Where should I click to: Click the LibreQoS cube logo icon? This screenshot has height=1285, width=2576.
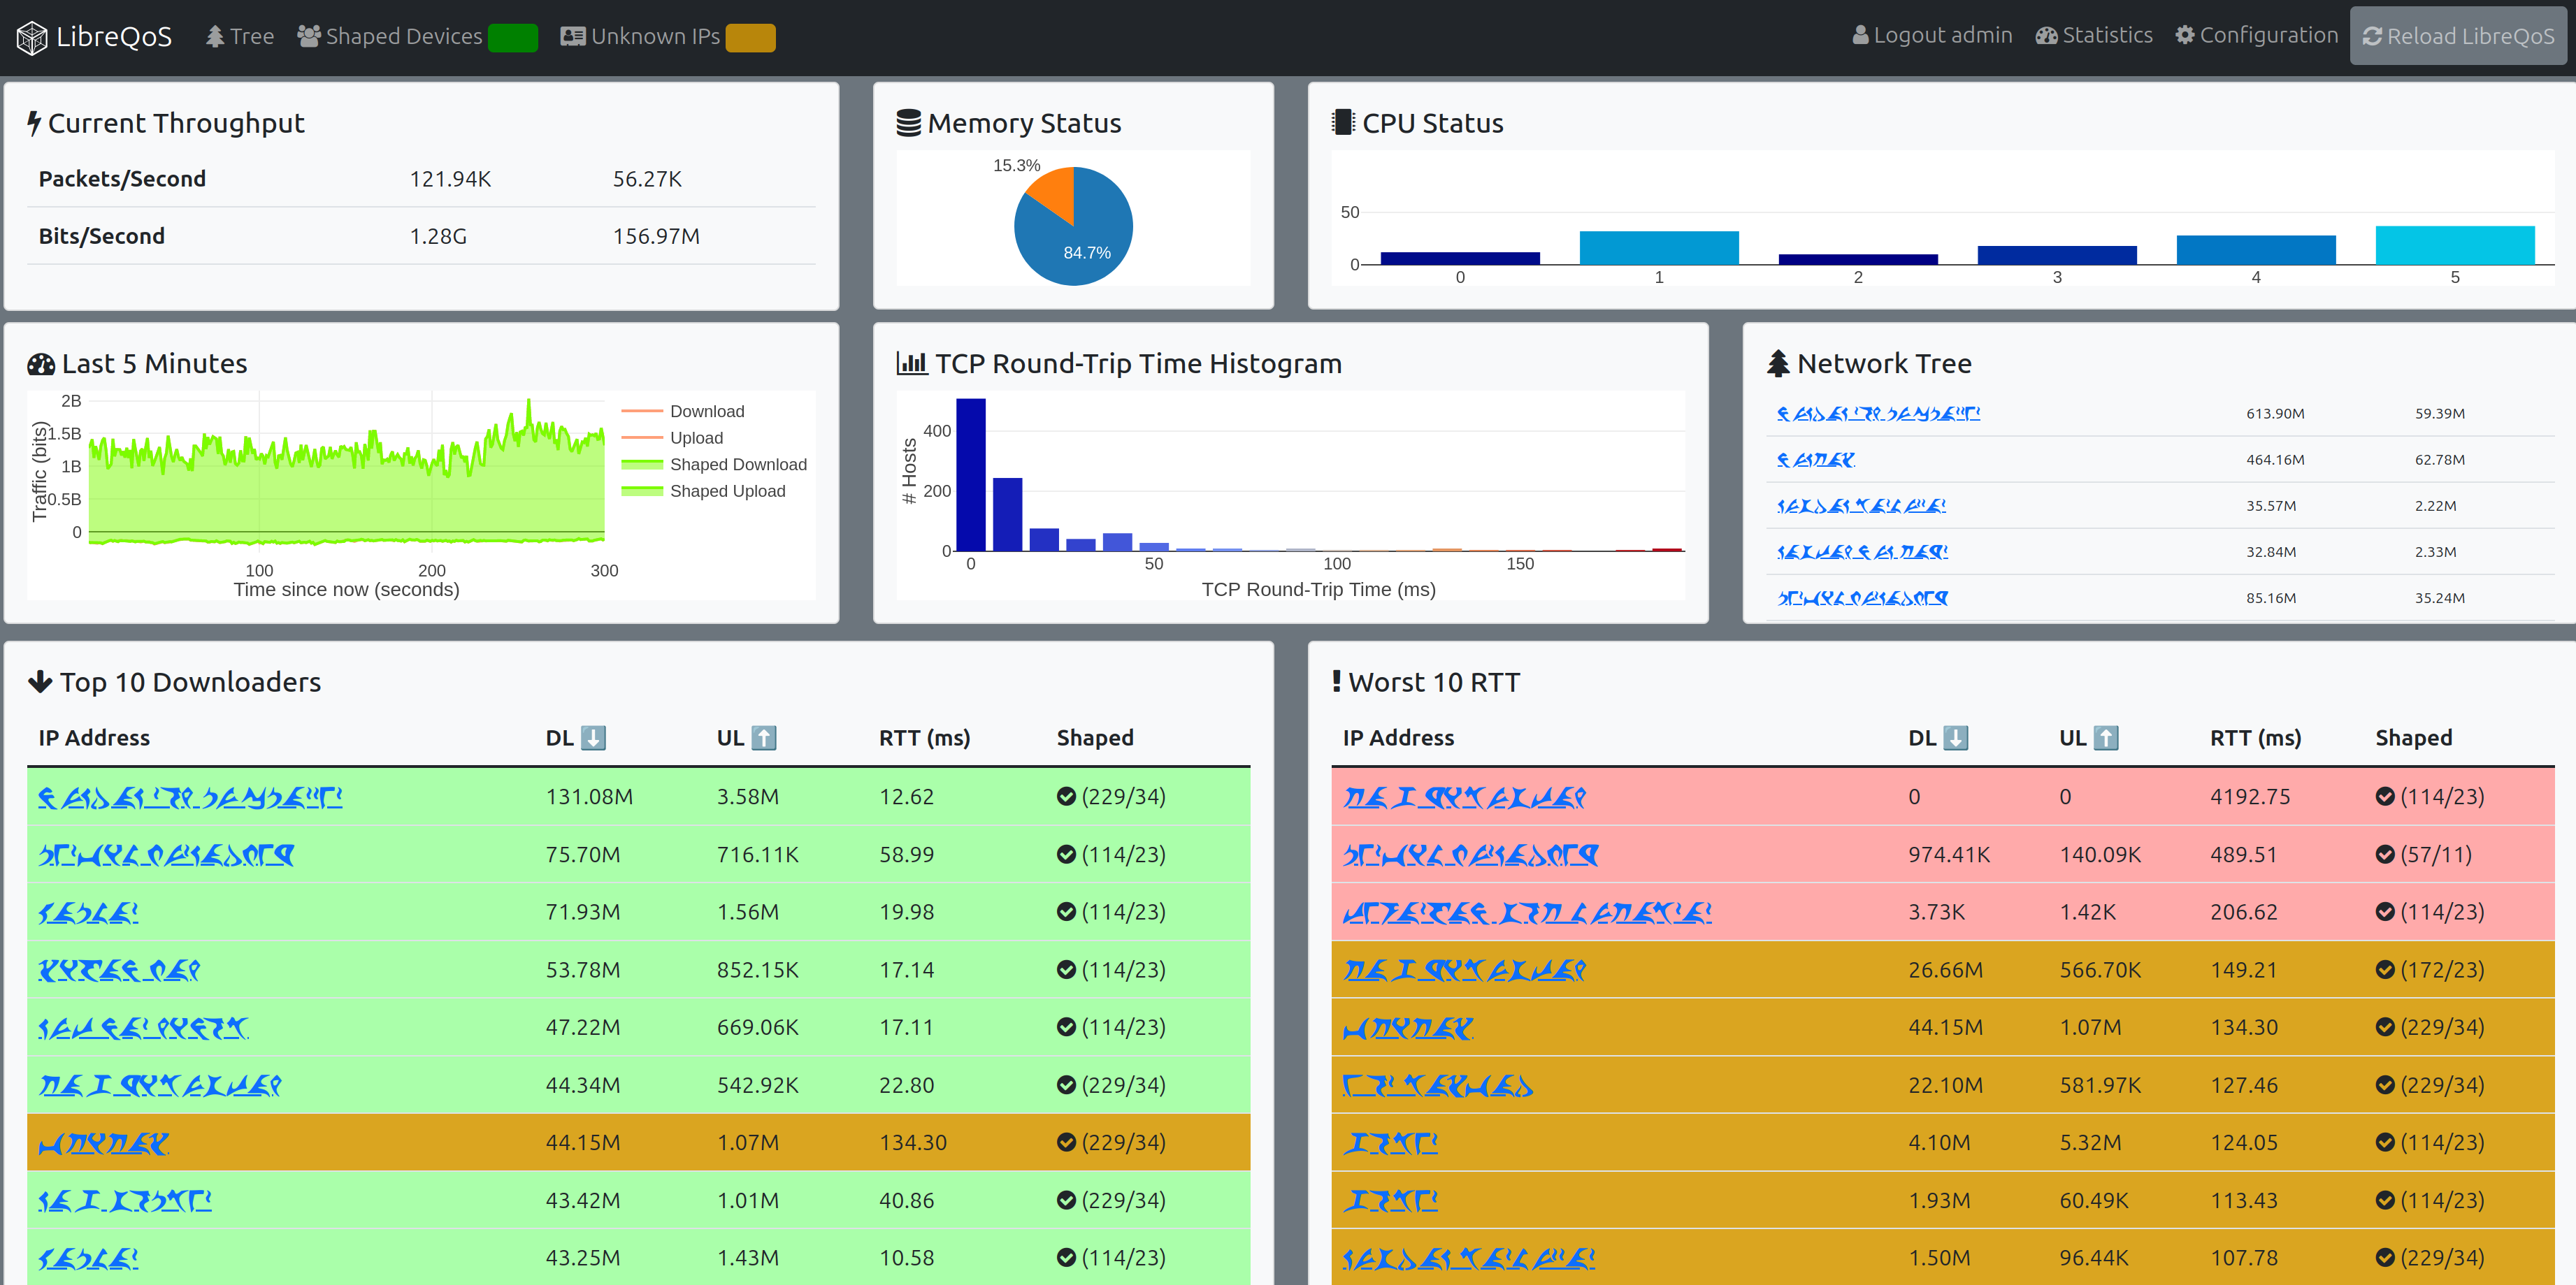coord(32,37)
